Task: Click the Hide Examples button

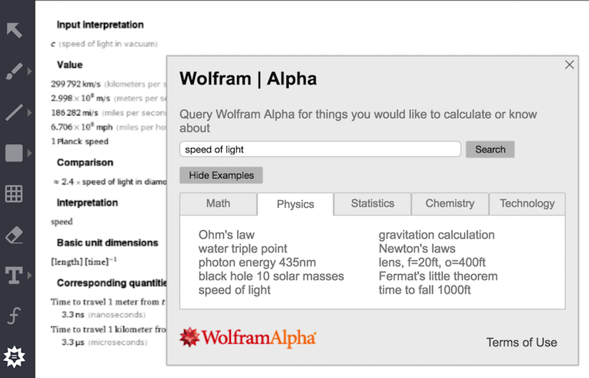Action: pos(221,176)
